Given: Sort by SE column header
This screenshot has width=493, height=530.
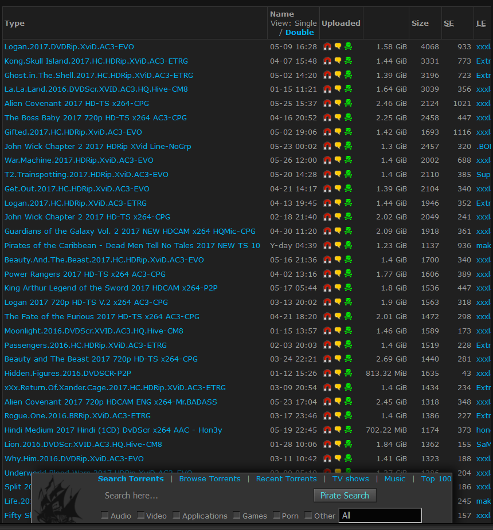Looking at the screenshot, I should point(449,23).
